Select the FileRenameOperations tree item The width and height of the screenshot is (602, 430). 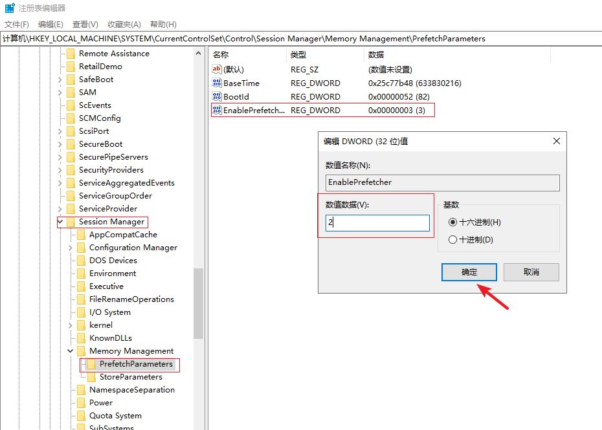click(131, 299)
